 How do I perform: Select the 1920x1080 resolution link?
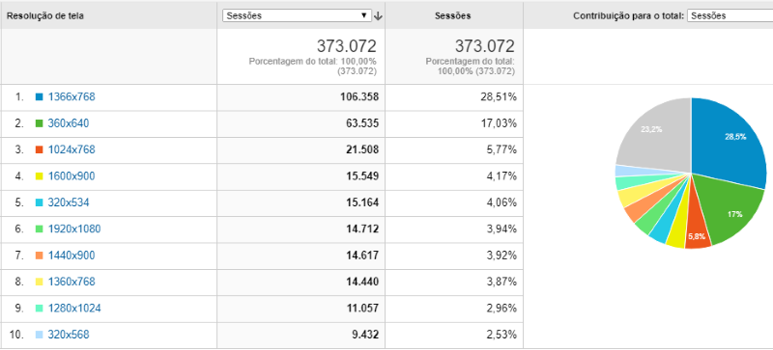[x=74, y=229]
